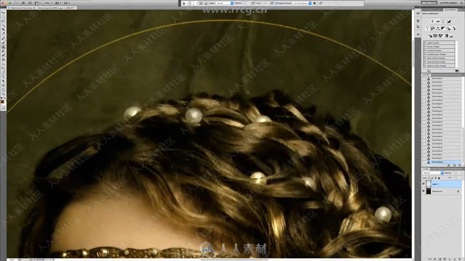This screenshot has width=465, height=261.
Task: Add a Curves adjustment
Action: (443, 21)
